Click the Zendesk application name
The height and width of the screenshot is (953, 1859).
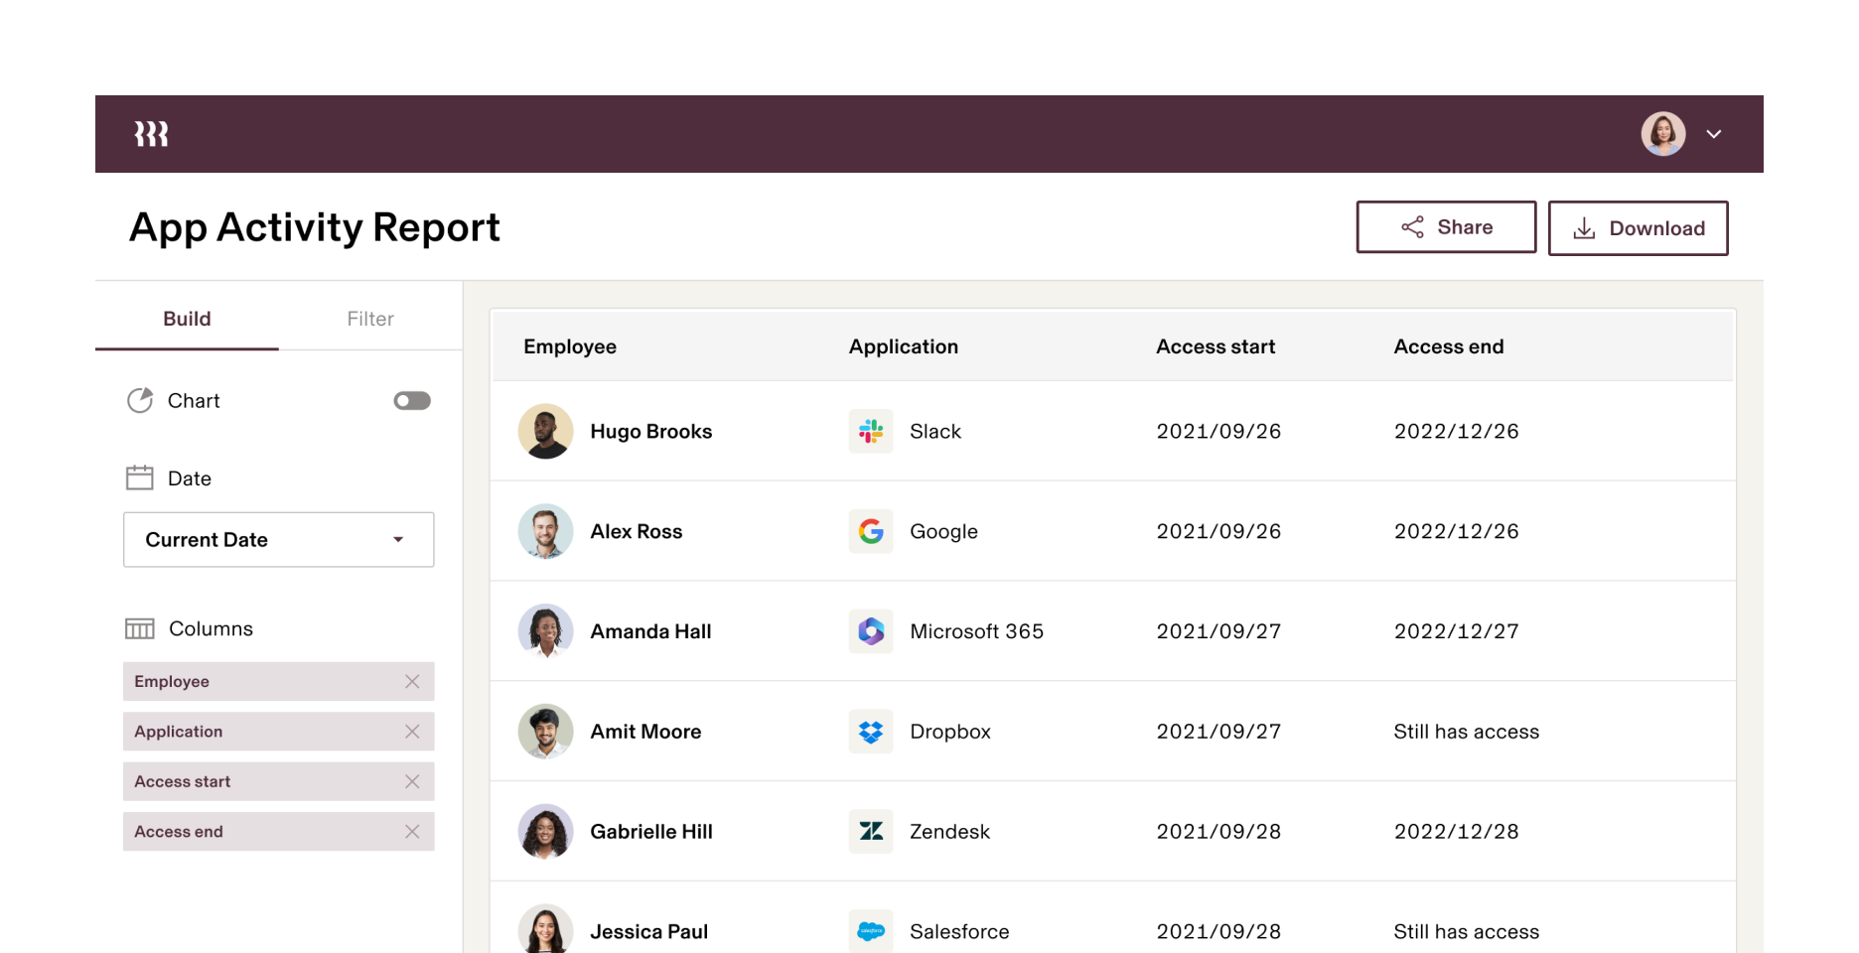pyautogui.click(x=950, y=832)
